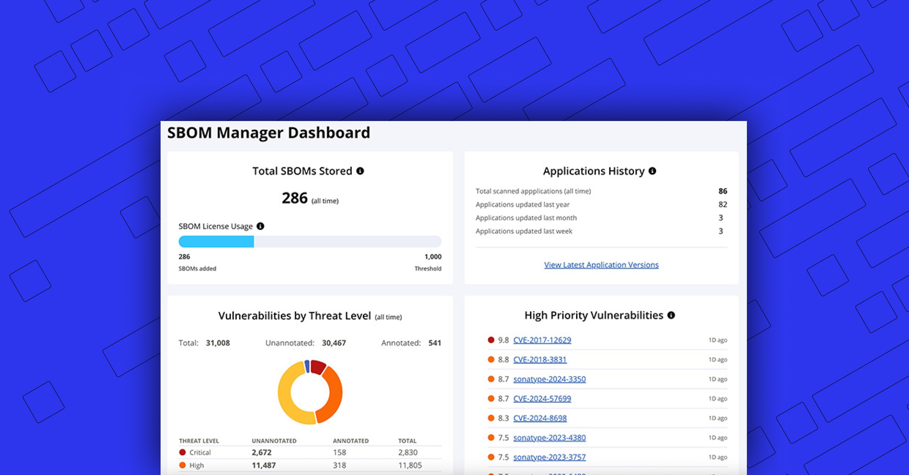Open info icon beside Applications History
The width and height of the screenshot is (909, 475).
pos(652,171)
